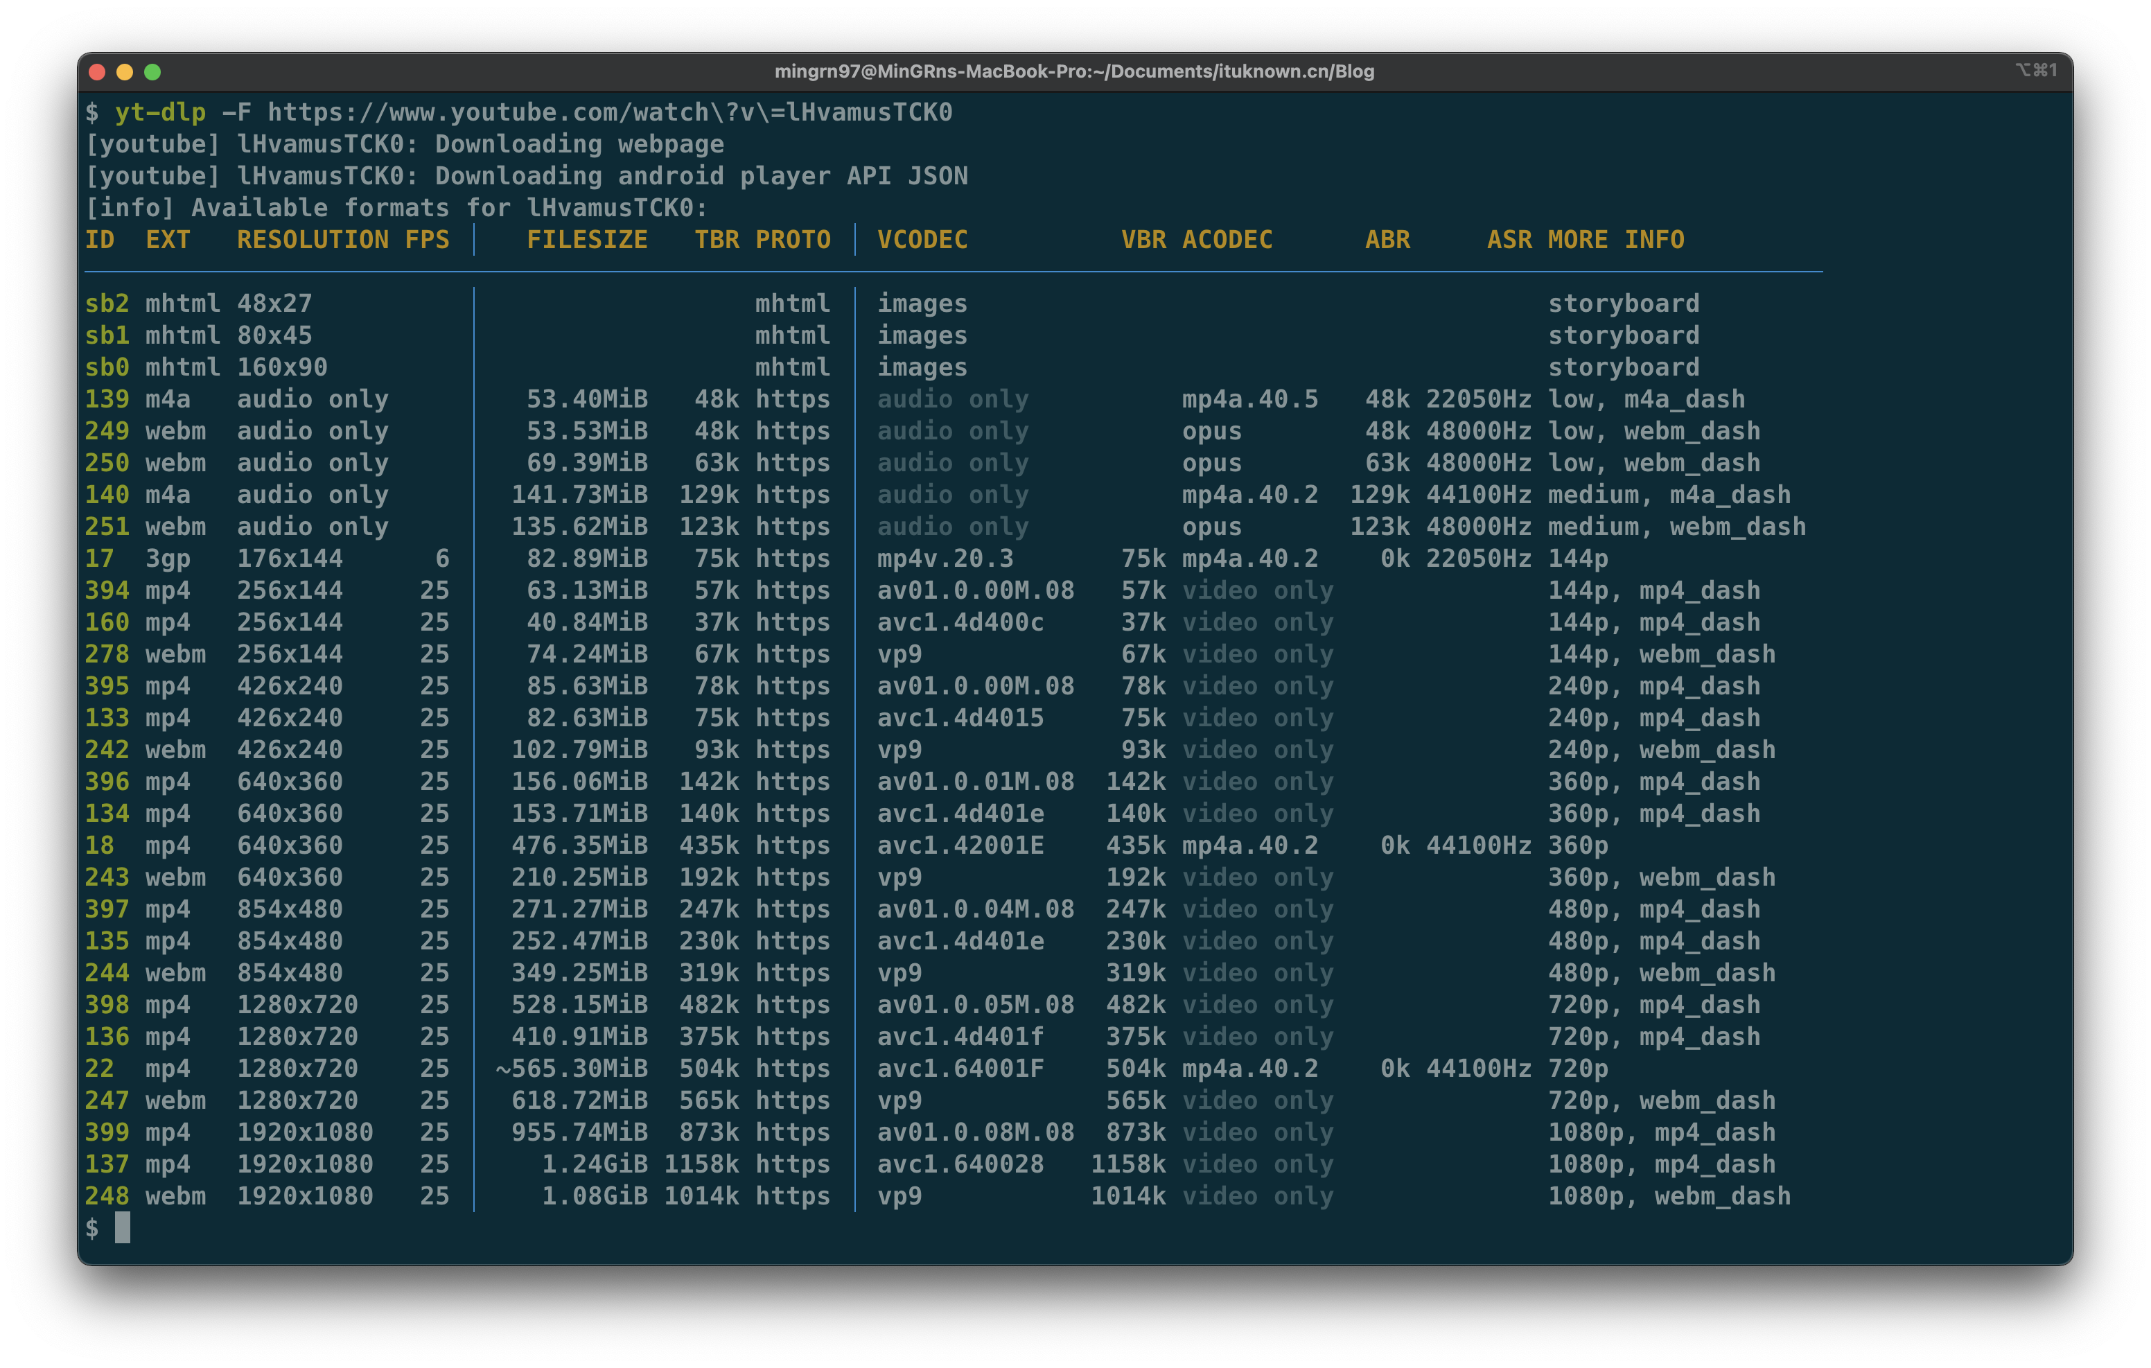
Task: Click the avc1.4d401f codec value
Action: click(960, 1037)
